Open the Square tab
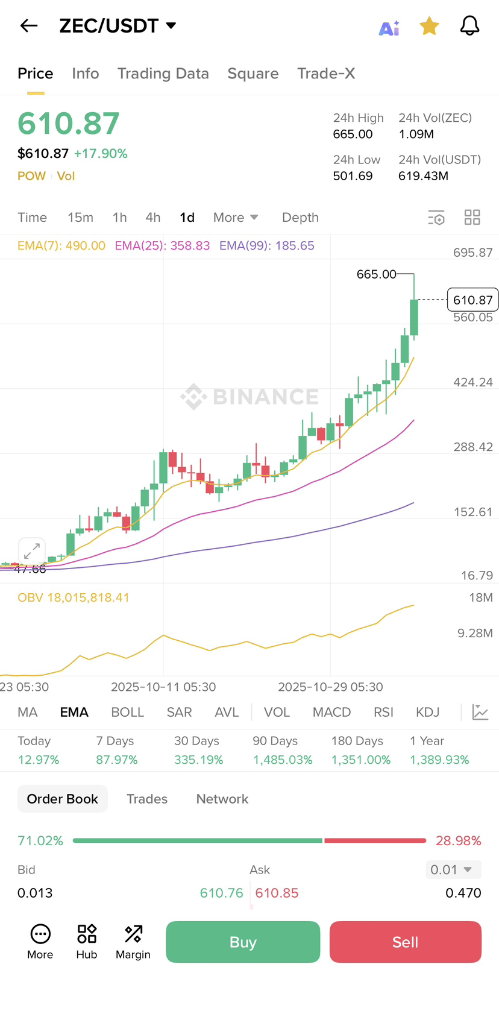Viewport: 499px width, 1014px height. point(253,74)
